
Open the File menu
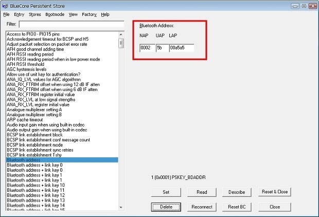6,14
